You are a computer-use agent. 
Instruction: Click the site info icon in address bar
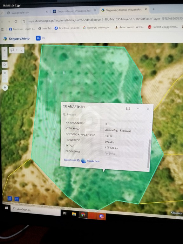(24, 21)
